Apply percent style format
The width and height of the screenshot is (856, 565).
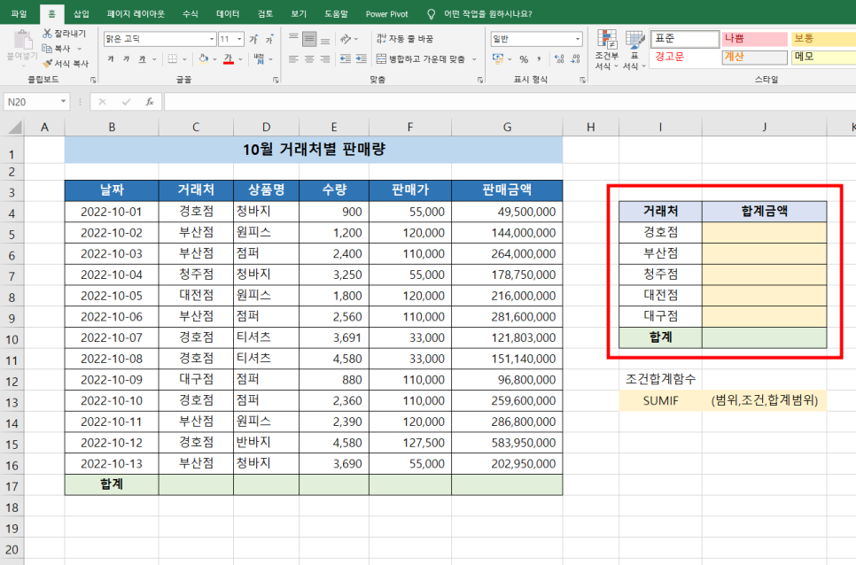click(x=524, y=59)
